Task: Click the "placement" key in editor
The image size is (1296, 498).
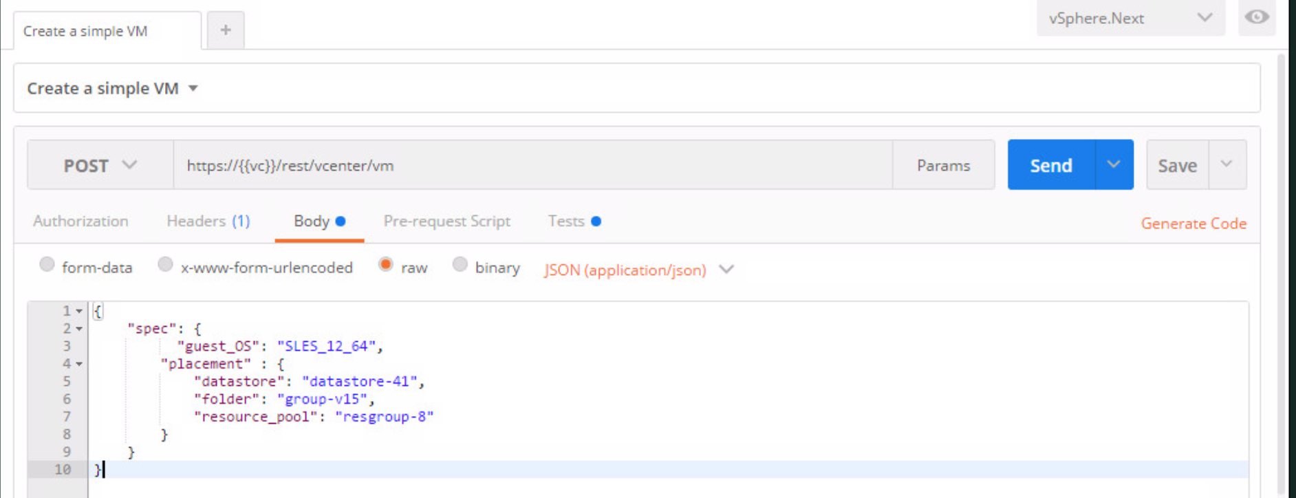Action: [206, 364]
